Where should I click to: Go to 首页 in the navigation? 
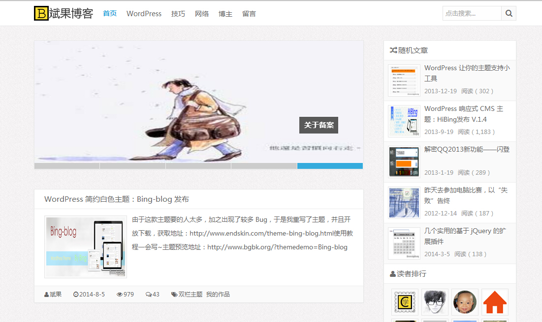point(110,13)
